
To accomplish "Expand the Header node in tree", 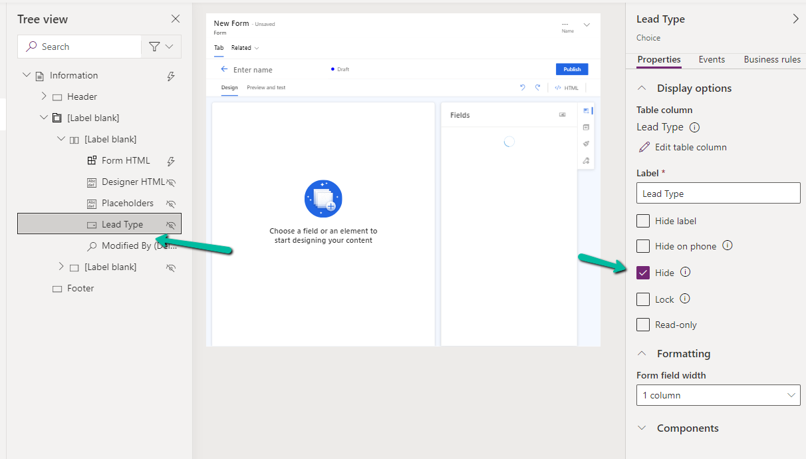I will pos(44,96).
